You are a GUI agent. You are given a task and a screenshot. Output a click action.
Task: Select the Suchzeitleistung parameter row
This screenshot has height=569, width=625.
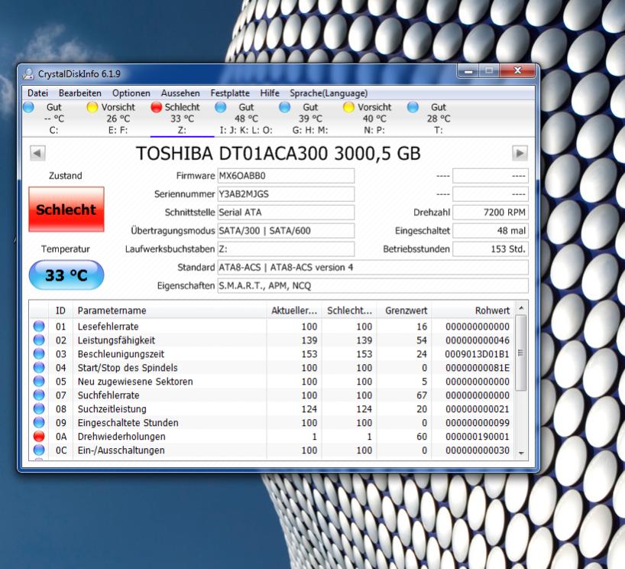(272, 409)
